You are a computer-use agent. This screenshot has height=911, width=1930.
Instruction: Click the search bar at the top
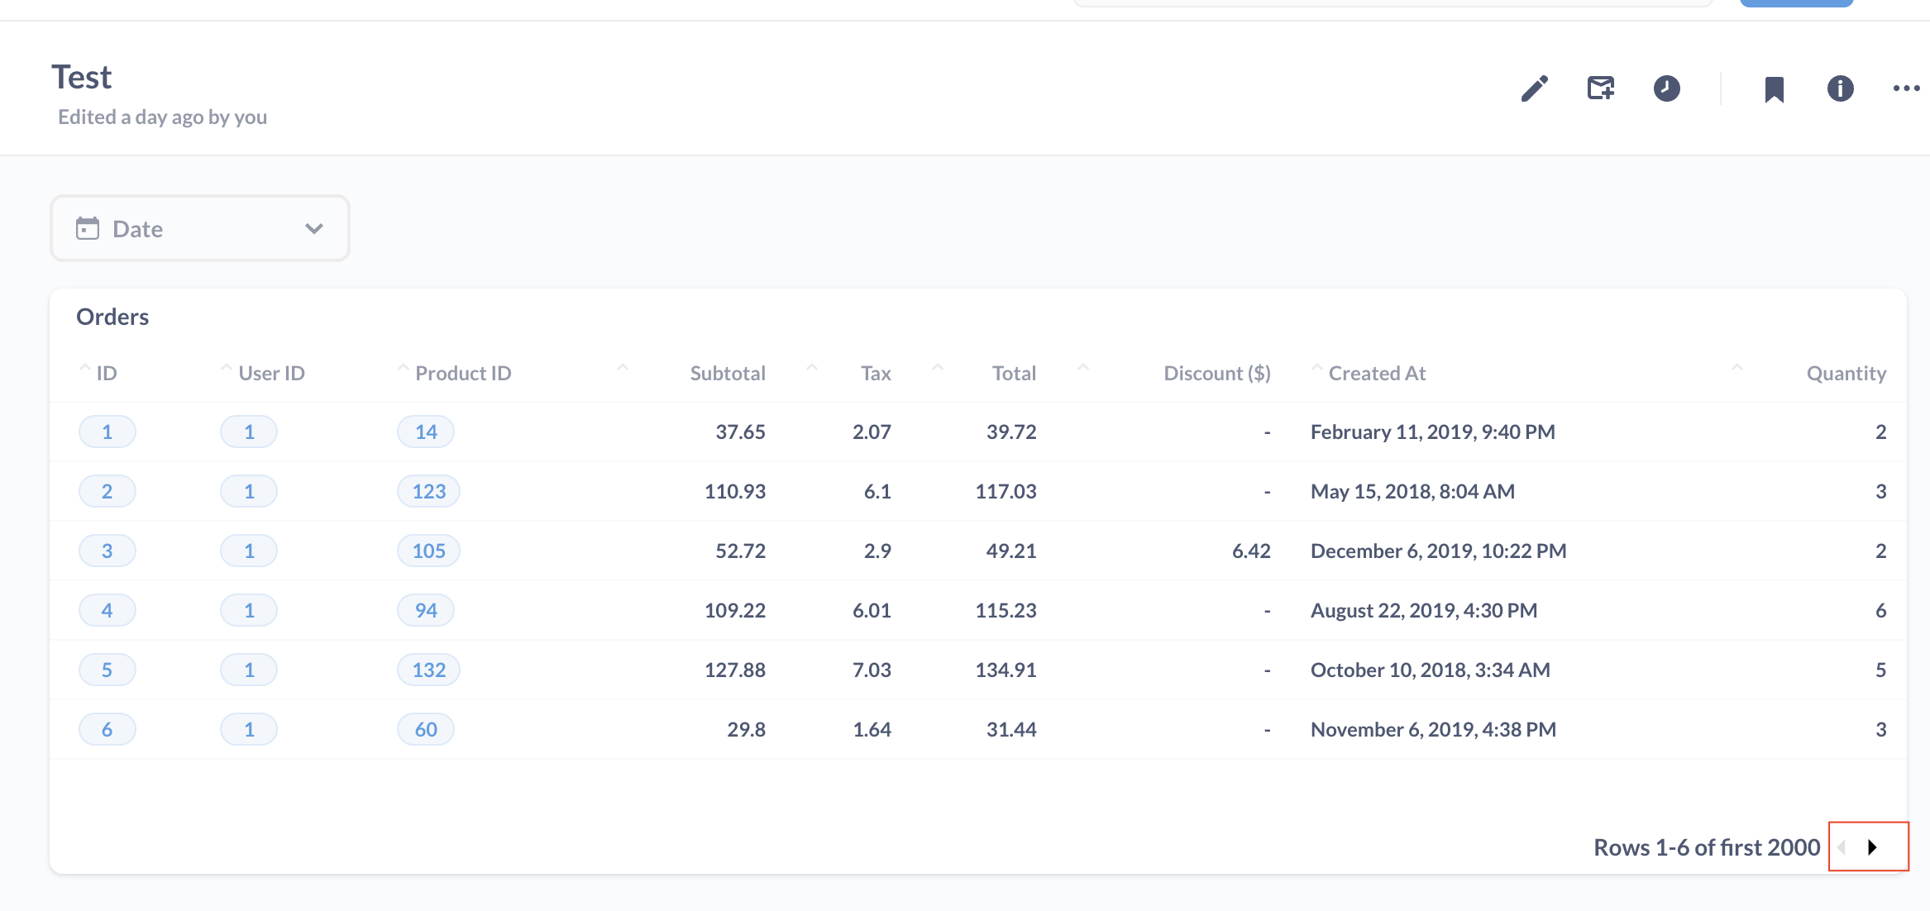coord(1393,3)
